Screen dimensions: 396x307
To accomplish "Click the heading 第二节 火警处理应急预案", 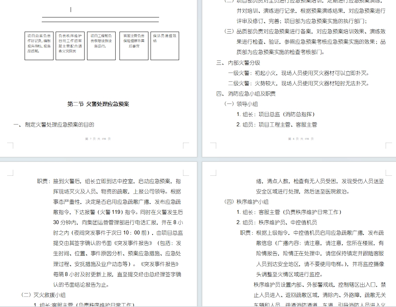I will click(x=98, y=104).
